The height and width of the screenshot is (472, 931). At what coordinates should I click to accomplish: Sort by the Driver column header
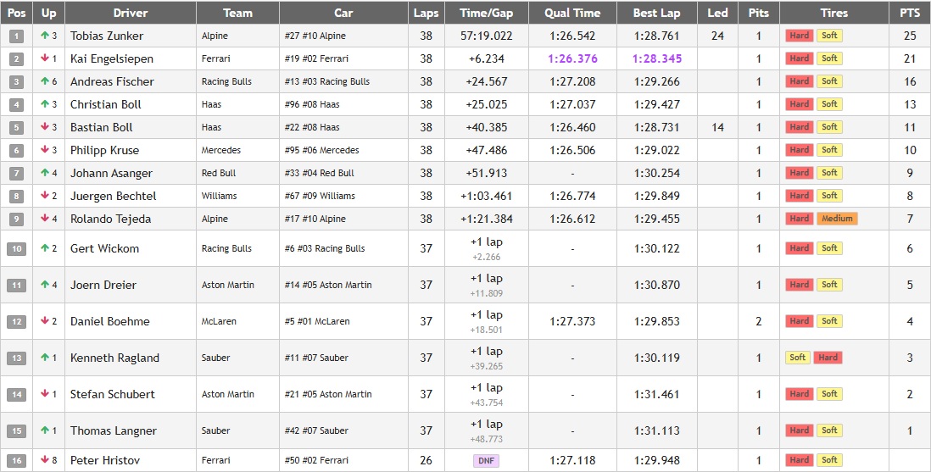130,13
